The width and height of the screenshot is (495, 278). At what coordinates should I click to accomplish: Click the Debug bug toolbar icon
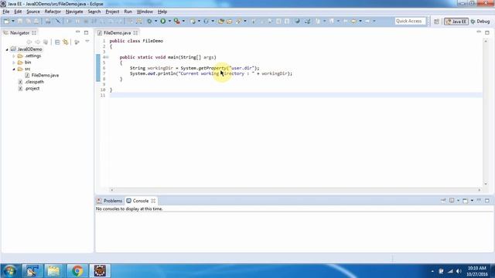(x=149, y=21)
